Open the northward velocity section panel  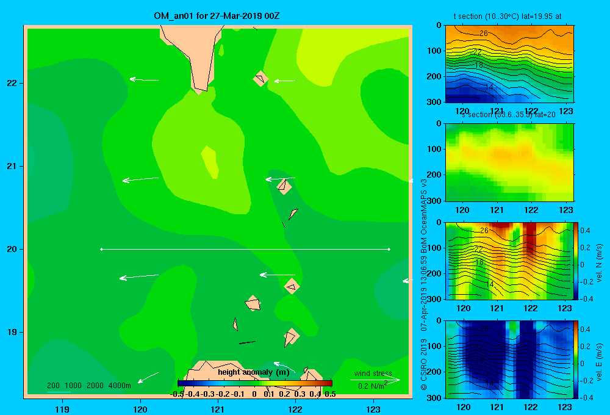[509, 261]
